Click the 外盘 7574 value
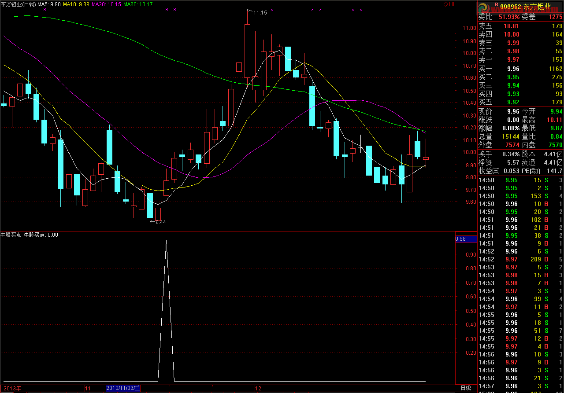The height and width of the screenshot is (393, 564). point(512,145)
